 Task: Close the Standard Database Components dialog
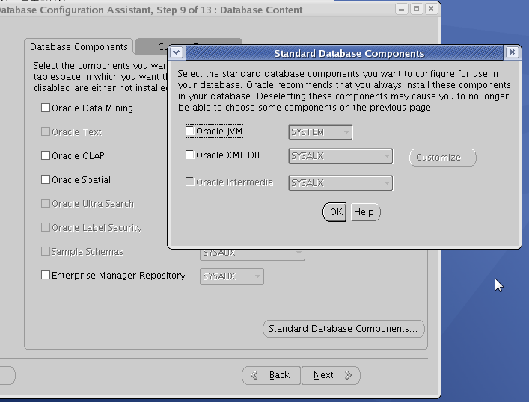coord(512,52)
